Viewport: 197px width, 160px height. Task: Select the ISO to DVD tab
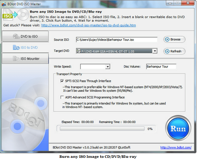tap(25, 47)
